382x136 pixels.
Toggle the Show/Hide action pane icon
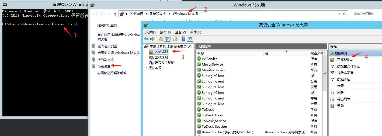190,39
